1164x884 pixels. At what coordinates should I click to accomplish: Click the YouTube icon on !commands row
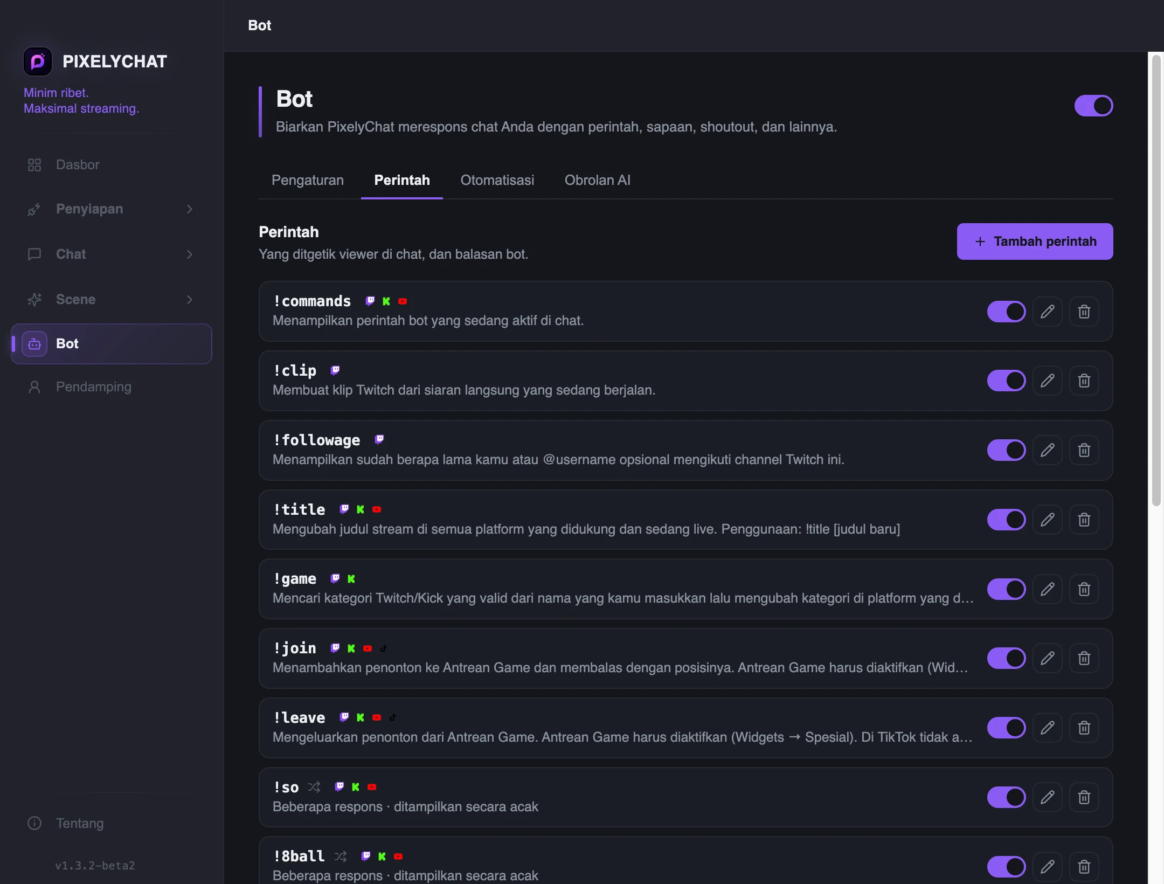pos(403,301)
